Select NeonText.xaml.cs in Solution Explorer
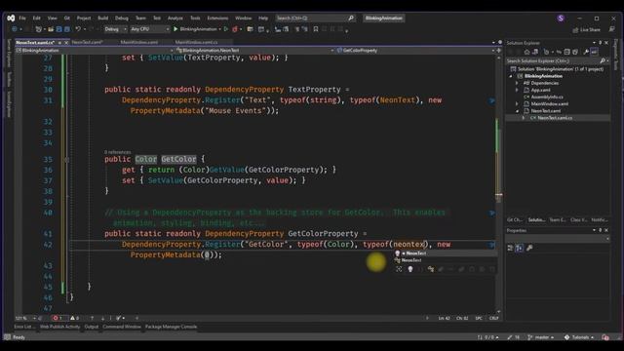This screenshot has height=351, width=624. [555, 118]
